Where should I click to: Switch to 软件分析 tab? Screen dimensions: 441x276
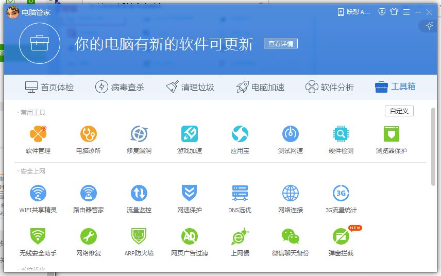tap(330, 87)
